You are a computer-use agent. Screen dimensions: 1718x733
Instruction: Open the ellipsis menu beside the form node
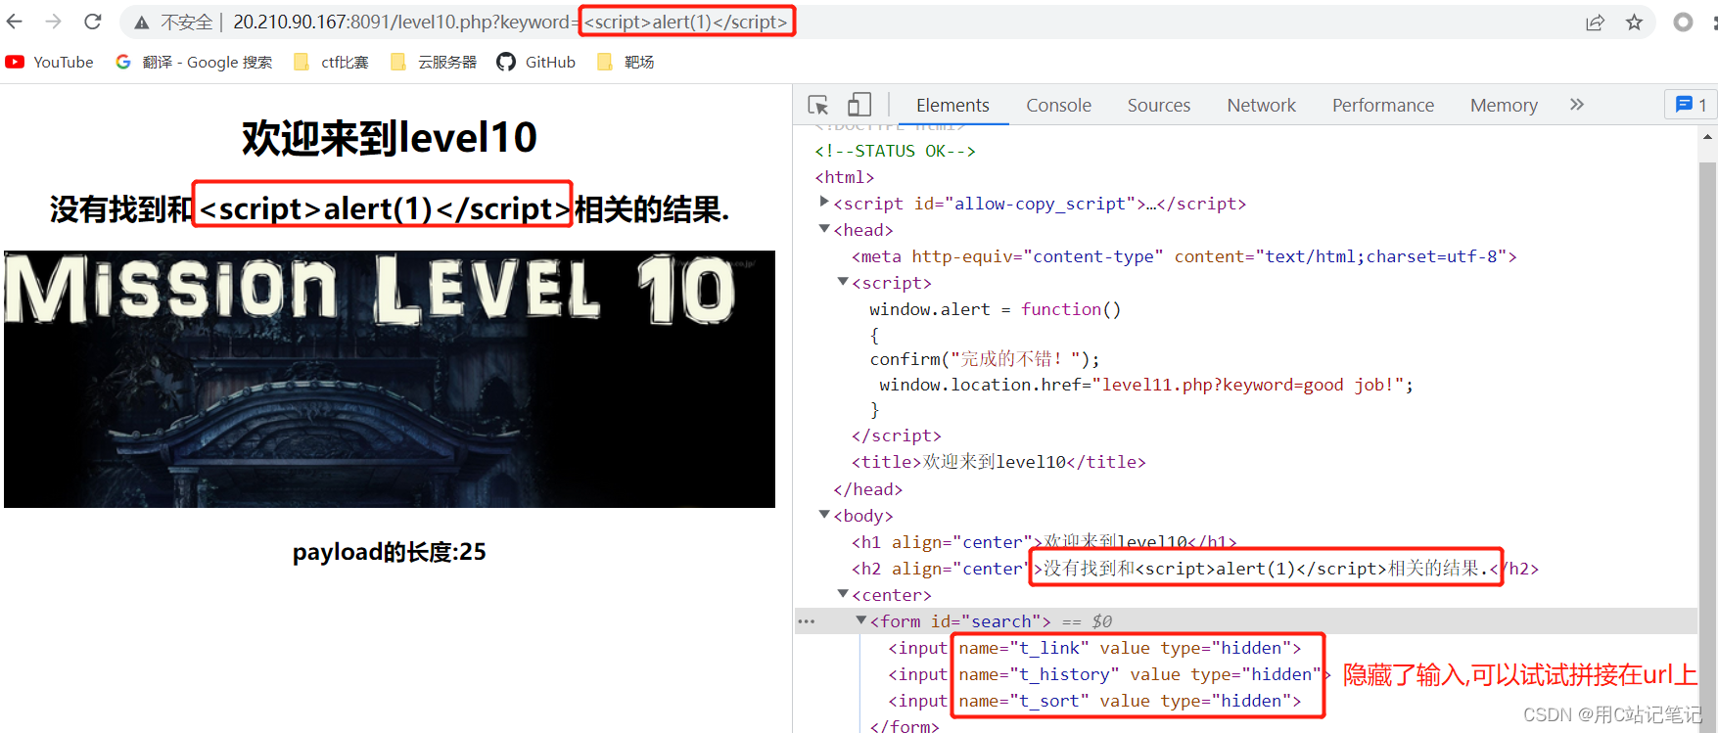point(807,620)
